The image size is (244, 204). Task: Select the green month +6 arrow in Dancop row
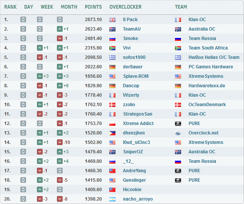coord(60,86)
